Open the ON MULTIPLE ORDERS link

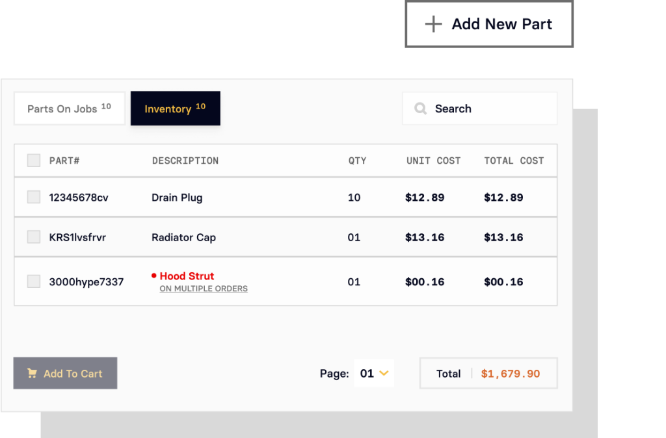(203, 289)
